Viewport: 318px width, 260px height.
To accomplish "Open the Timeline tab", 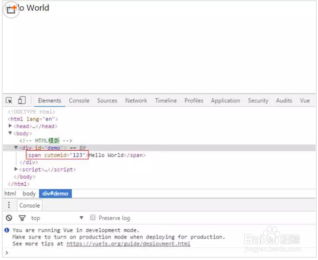I will 166,100.
